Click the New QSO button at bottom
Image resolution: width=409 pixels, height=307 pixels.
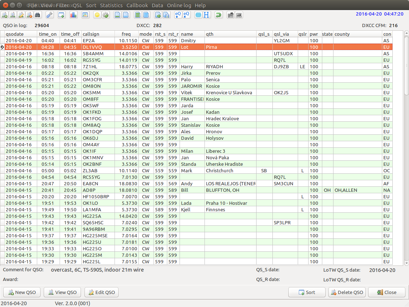(22, 292)
